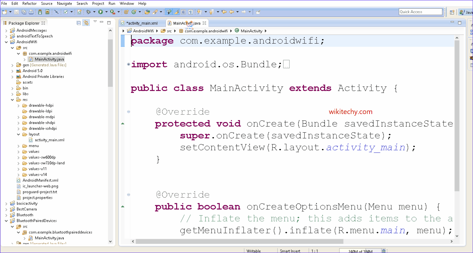
Task: Click the Quick Access search field
Action: (420, 12)
